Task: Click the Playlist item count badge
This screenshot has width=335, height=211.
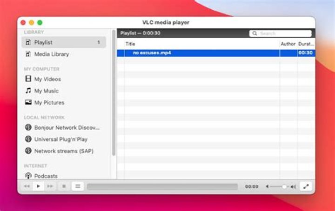Action: pyautogui.click(x=99, y=42)
